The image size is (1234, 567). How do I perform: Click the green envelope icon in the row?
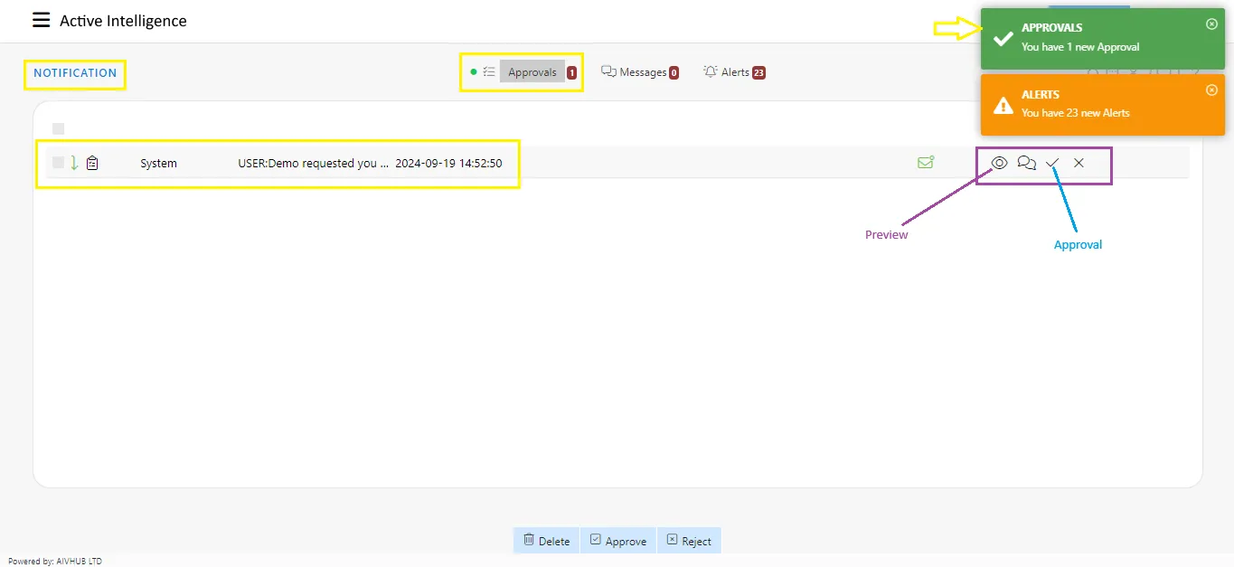(926, 163)
